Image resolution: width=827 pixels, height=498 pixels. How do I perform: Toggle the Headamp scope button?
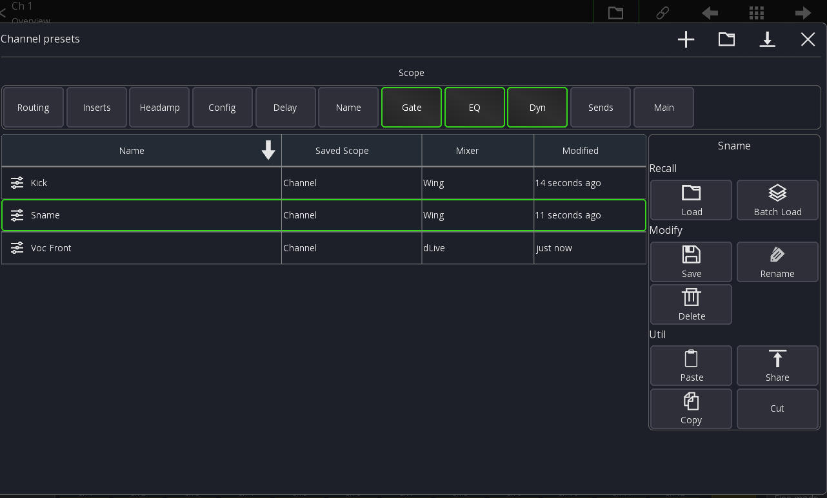point(159,108)
